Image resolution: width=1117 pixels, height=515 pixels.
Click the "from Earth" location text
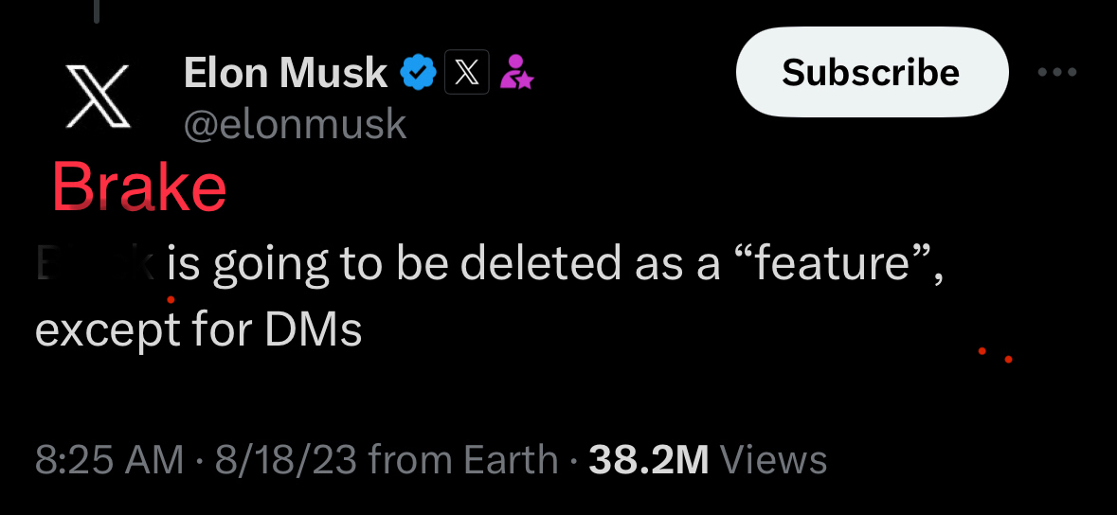click(462, 460)
